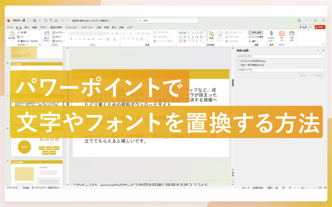
Task: Open the Help (ヘルプ) tab
Action: [130, 27]
